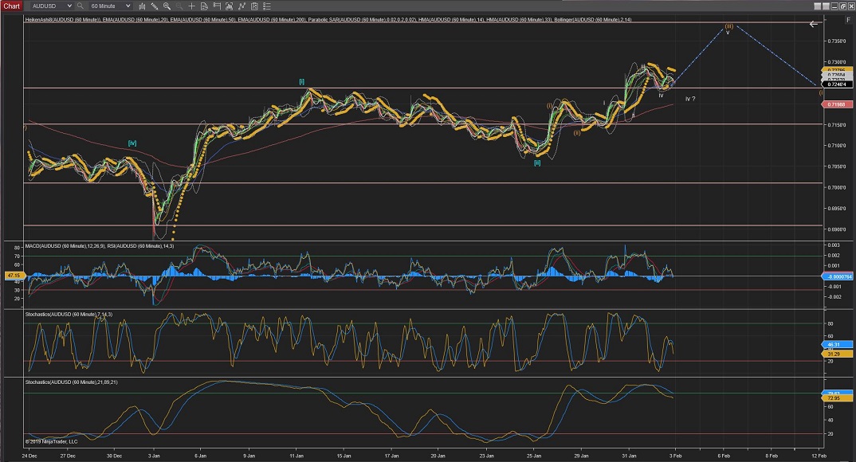Select the cyan [iv] wave label
The image size is (856, 462).
pyautogui.click(x=132, y=143)
